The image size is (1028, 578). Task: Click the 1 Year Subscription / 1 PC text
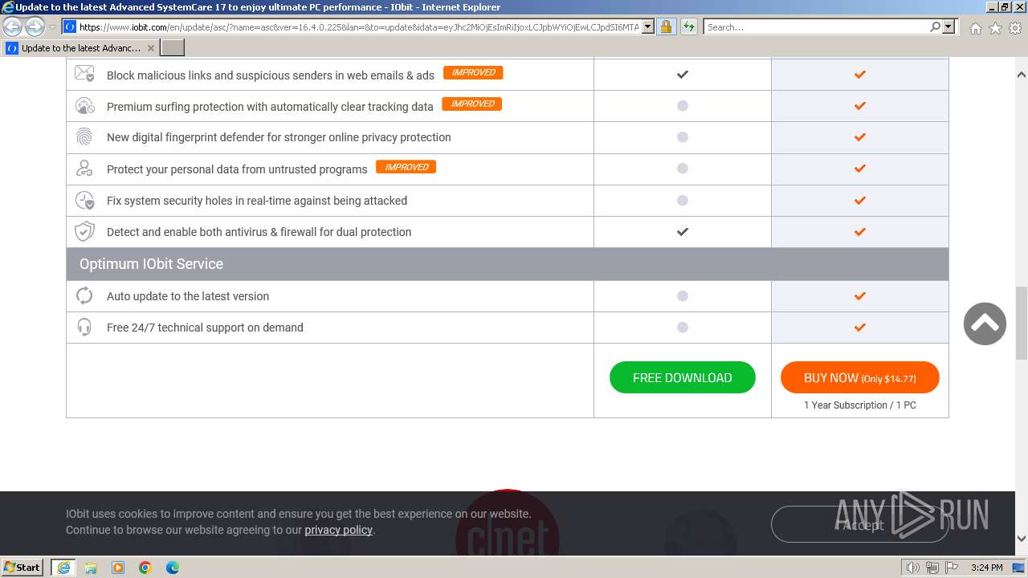coord(860,405)
